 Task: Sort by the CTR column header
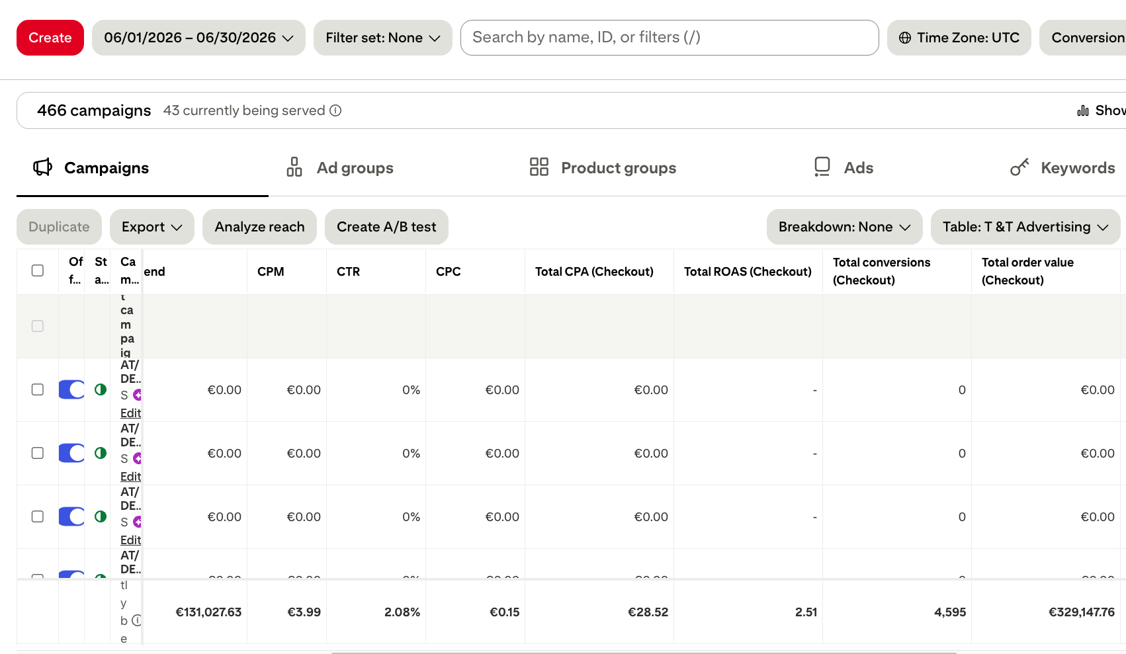click(348, 272)
